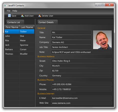The image size is (118, 112).
Task: Click the Delete User person icon
Action: point(40,16)
